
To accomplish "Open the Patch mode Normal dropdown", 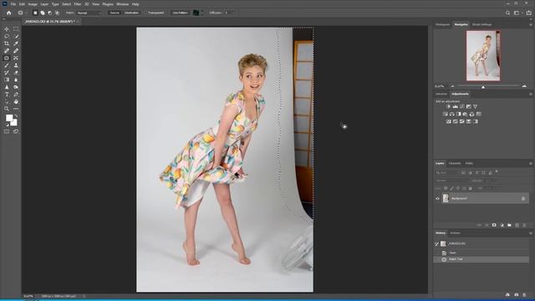I will (x=89, y=13).
